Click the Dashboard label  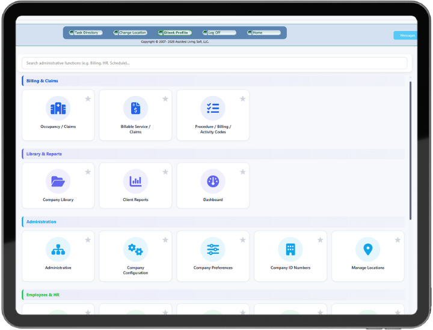pos(213,200)
